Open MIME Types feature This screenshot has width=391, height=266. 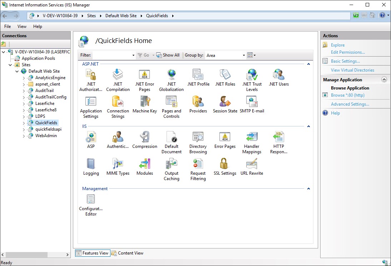tap(118, 167)
